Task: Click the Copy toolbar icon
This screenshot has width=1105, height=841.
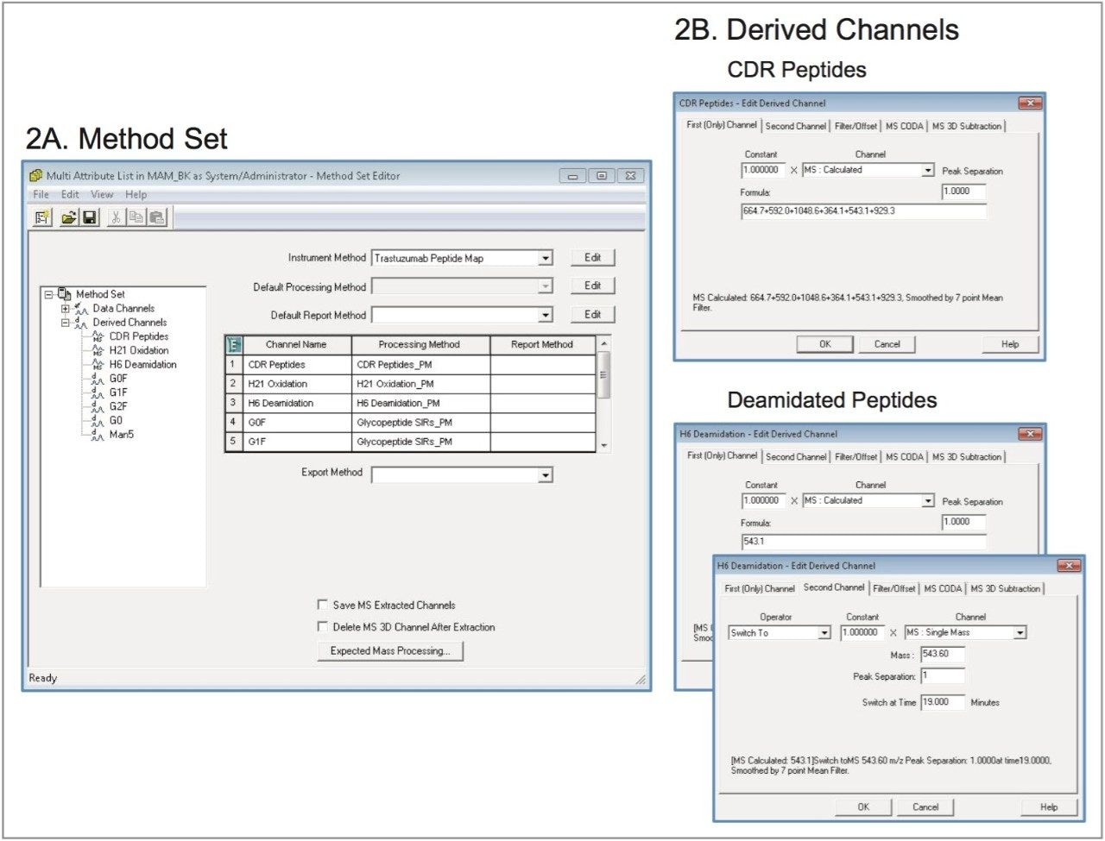Action: [136, 217]
